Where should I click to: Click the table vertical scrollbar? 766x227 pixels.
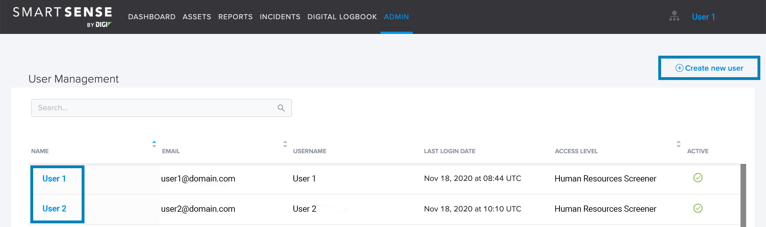743,196
